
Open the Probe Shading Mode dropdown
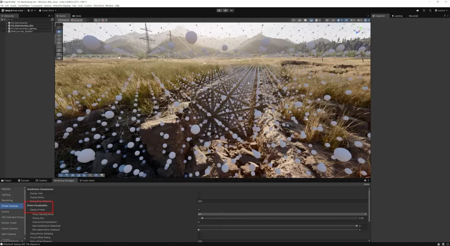coord(281,214)
